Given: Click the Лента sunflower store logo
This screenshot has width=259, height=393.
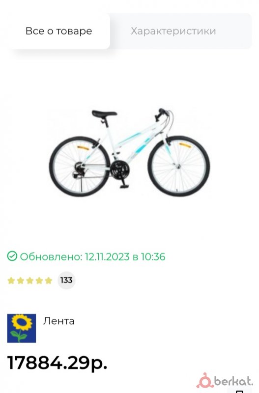Looking at the screenshot, I should pyautogui.click(x=22, y=328).
